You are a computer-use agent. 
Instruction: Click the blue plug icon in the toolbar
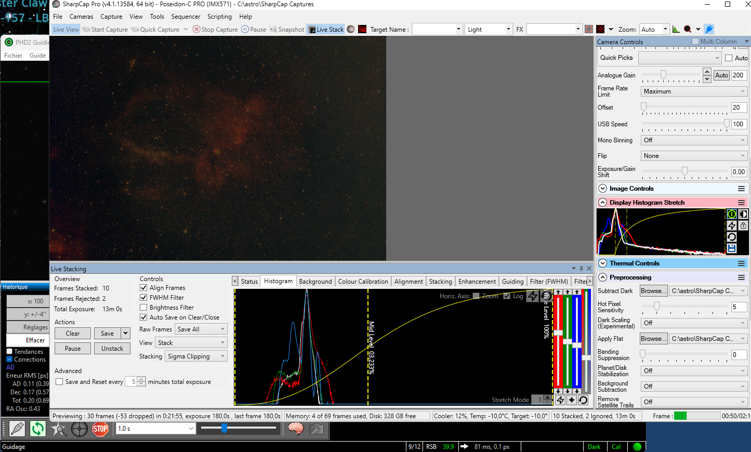tap(709, 29)
